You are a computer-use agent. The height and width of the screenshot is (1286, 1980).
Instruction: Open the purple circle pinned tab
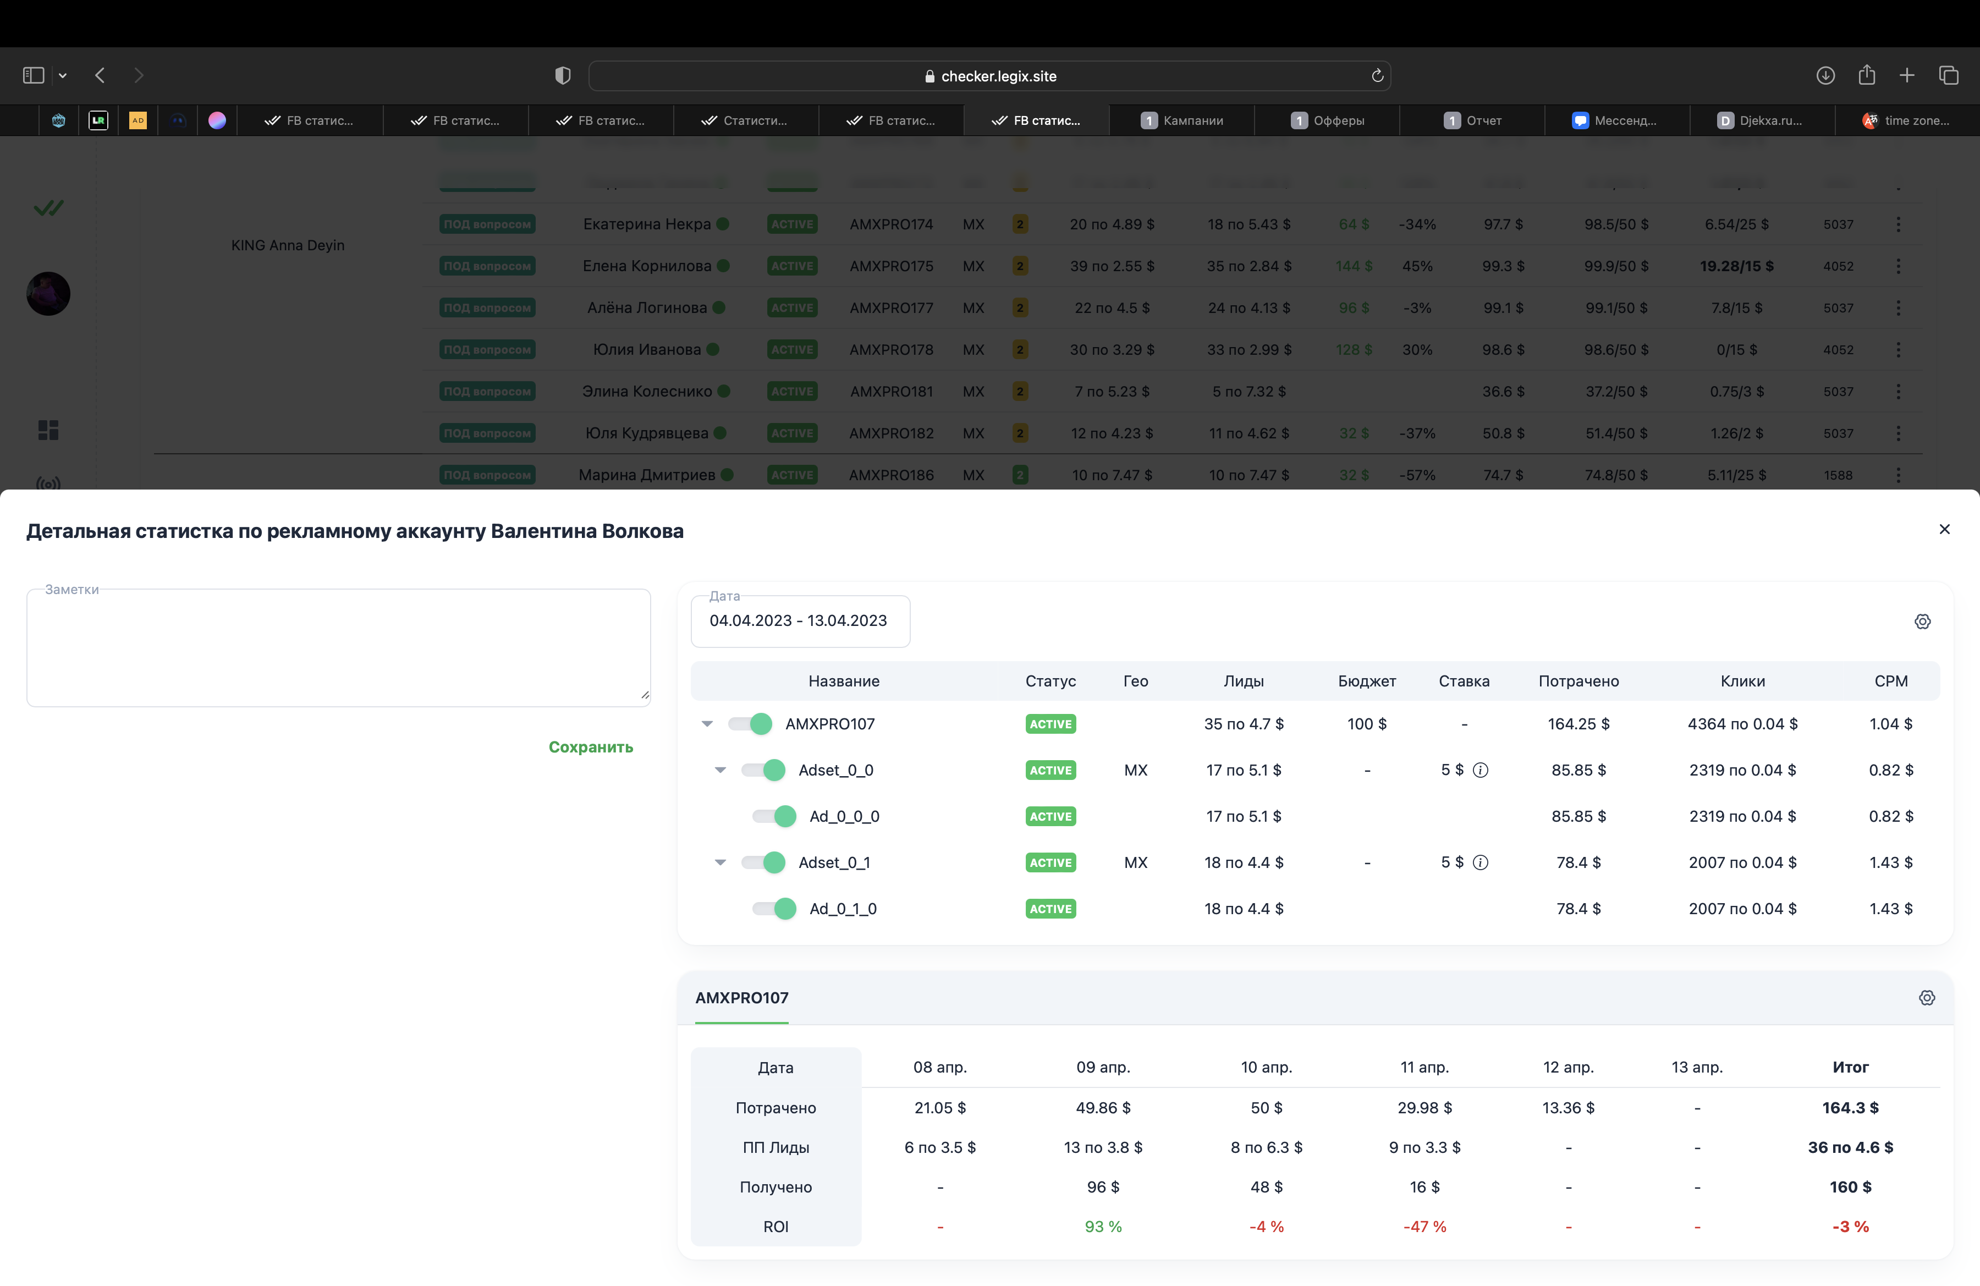217,120
